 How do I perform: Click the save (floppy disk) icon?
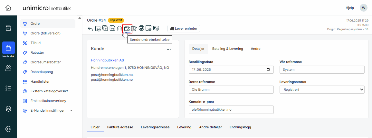[x=112, y=28]
